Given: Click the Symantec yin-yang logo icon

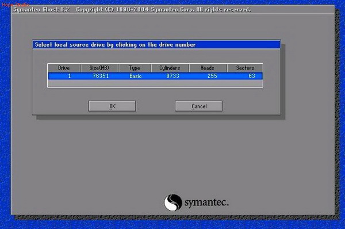Looking at the screenshot, I should tap(173, 203).
